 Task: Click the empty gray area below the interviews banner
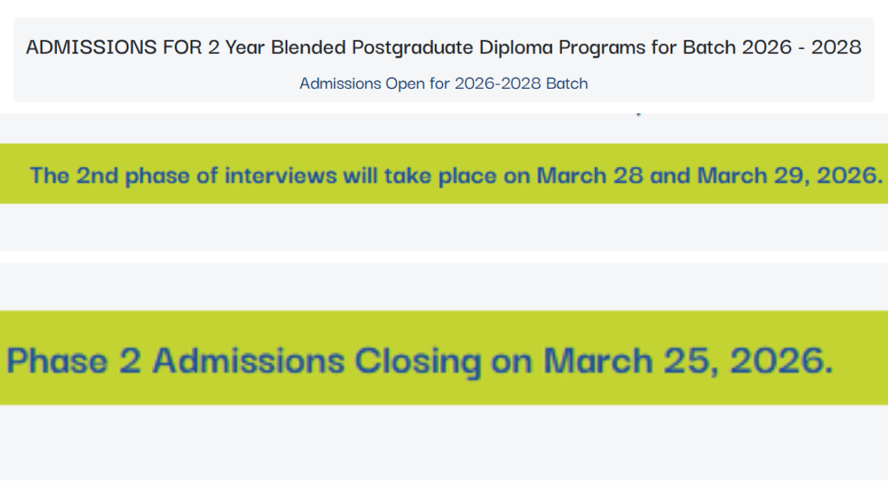click(444, 227)
